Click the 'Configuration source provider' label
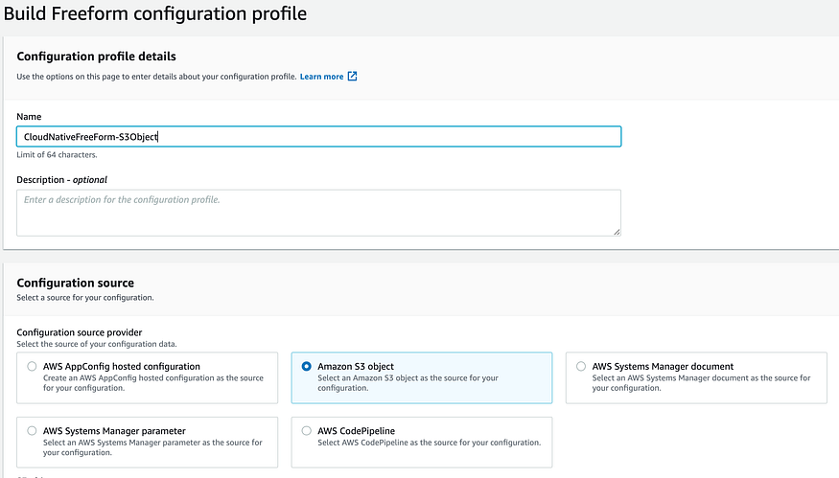Viewport: 839px width, 478px height. pyautogui.click(x=80, y=332)
